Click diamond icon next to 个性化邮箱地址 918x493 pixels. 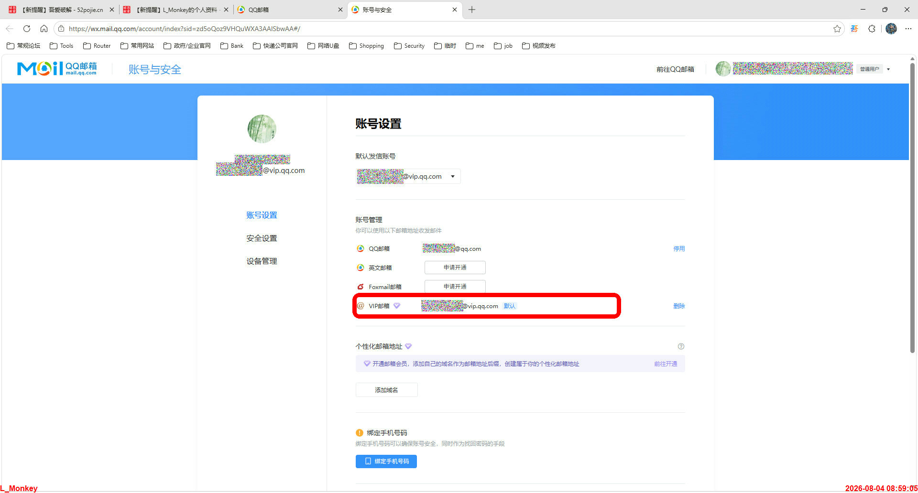point(408,346)
